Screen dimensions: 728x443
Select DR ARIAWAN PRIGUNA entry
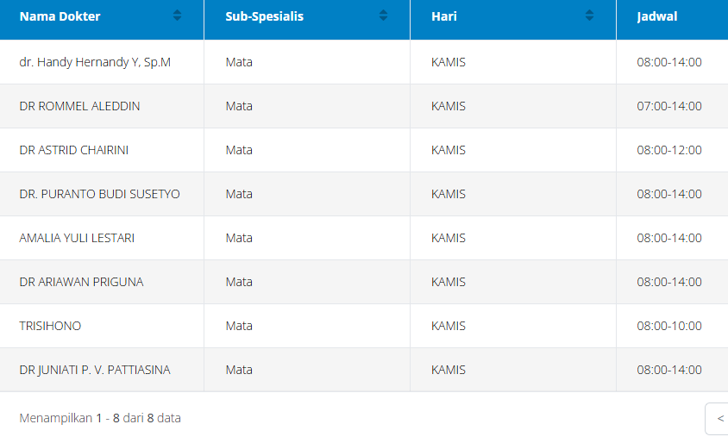(x=81, y=282)
